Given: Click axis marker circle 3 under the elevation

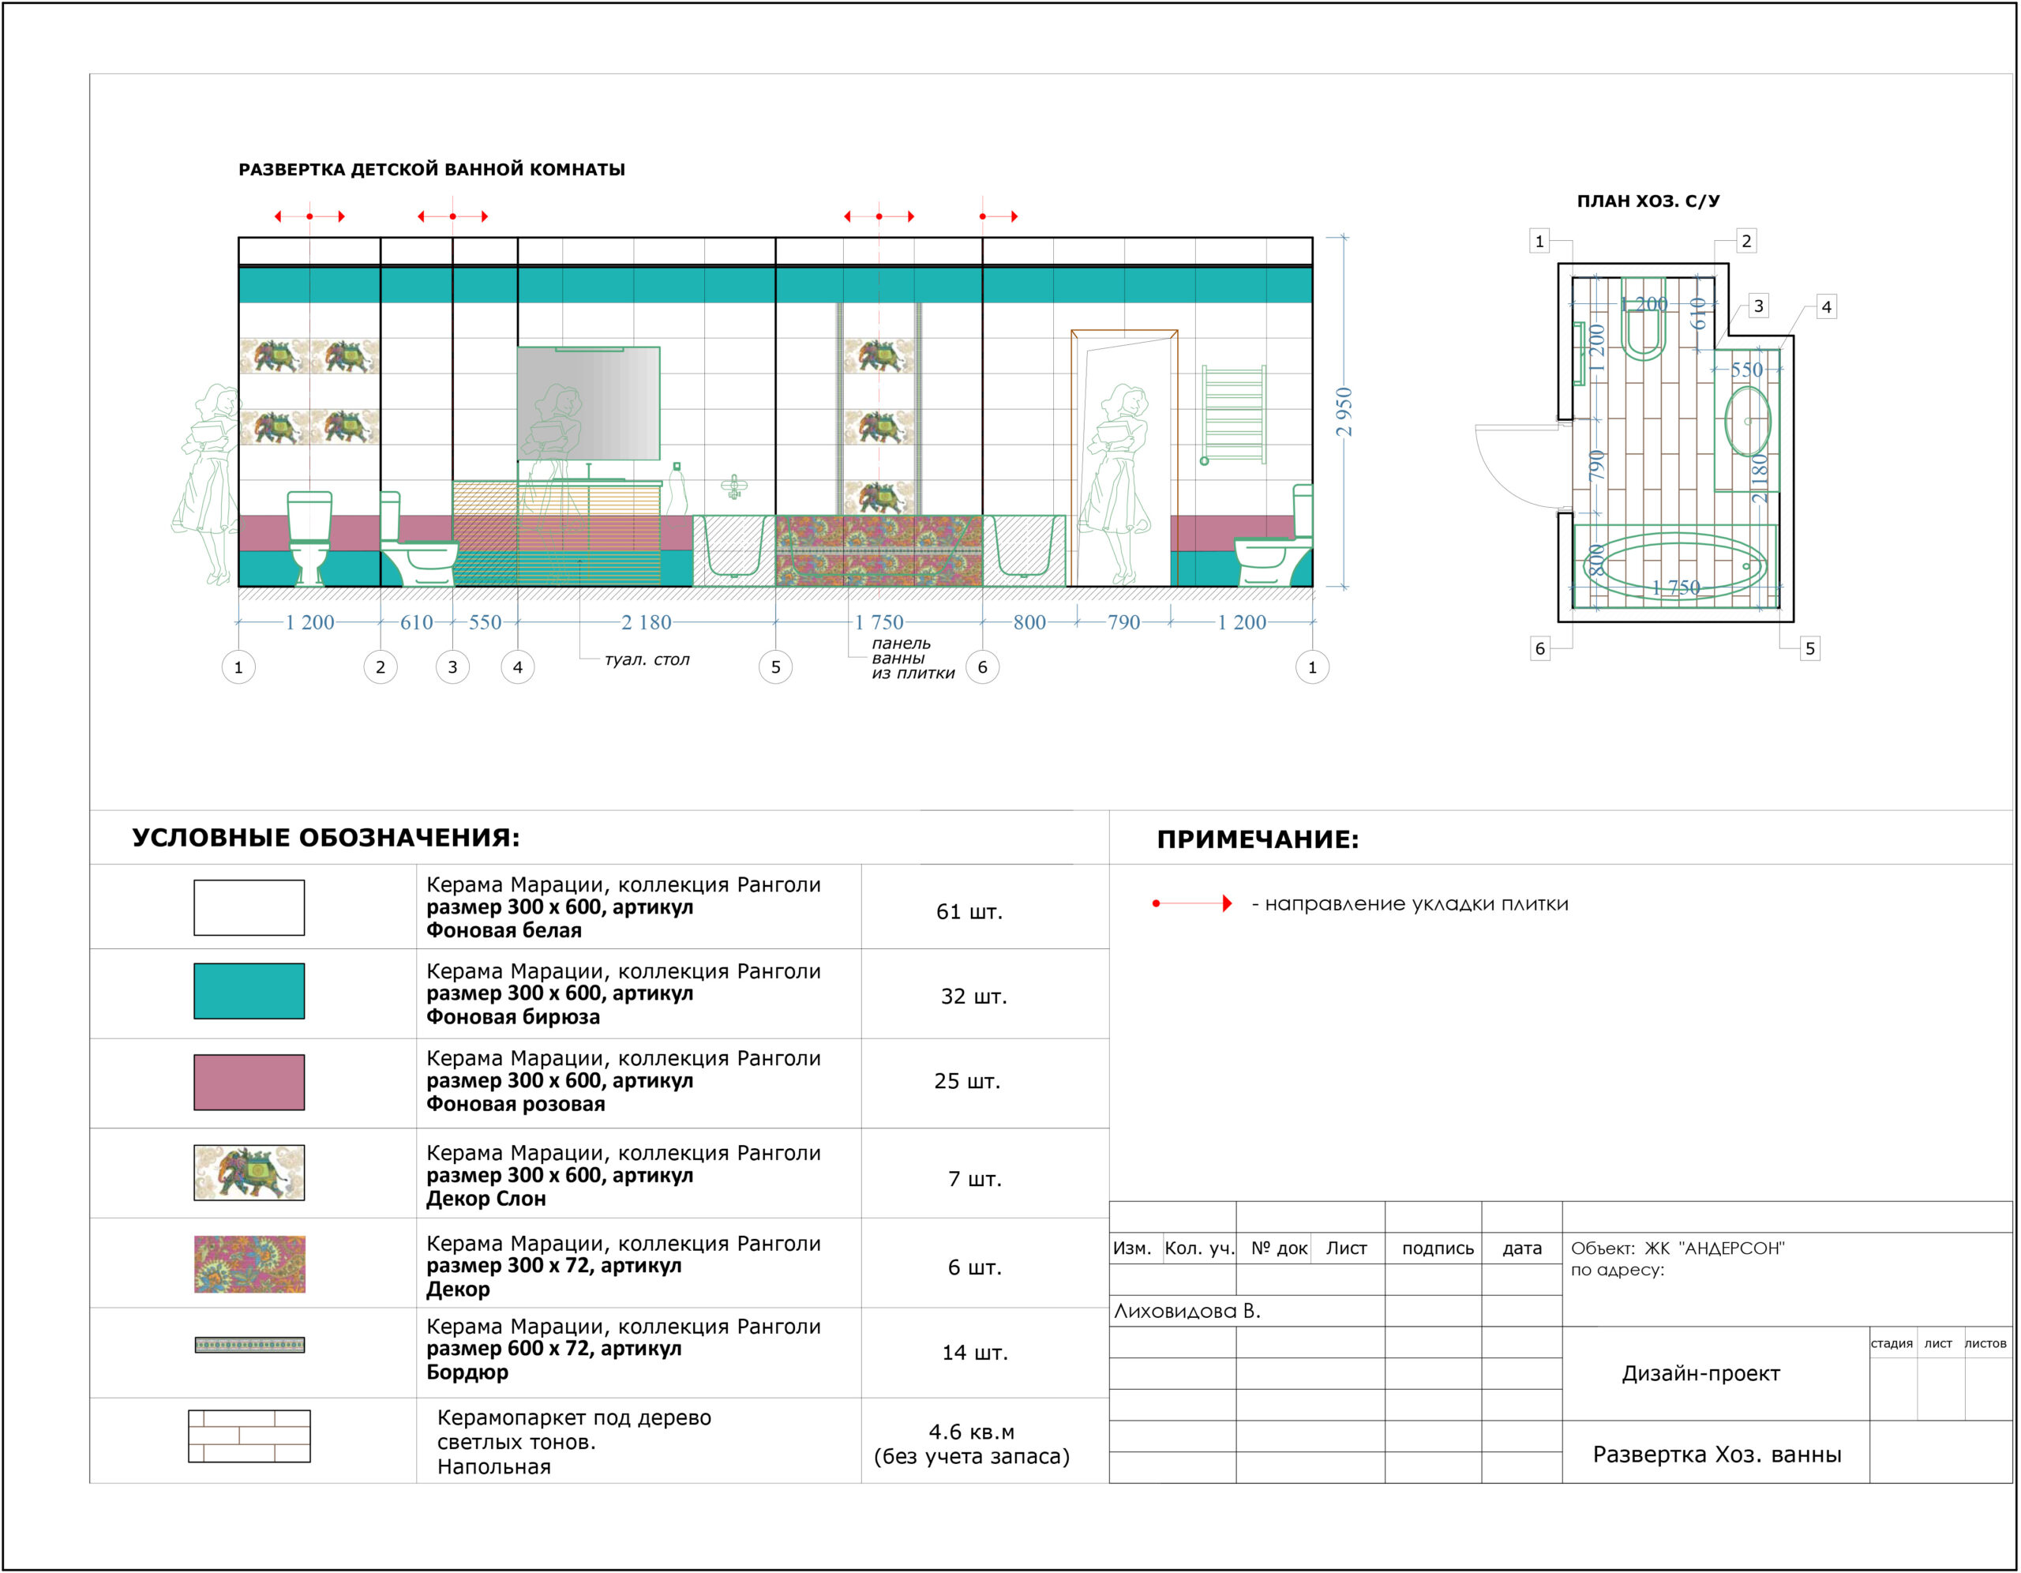Looking at the screenshot, I should 452,666.
